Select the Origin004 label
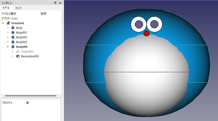 point(27,51)
